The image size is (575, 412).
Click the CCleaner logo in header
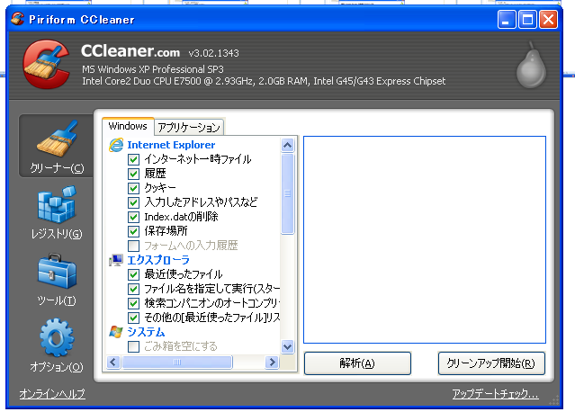[x=47, y=64]
